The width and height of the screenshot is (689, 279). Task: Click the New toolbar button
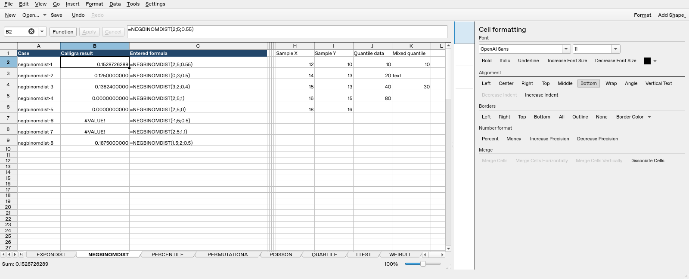pos(10,15)
